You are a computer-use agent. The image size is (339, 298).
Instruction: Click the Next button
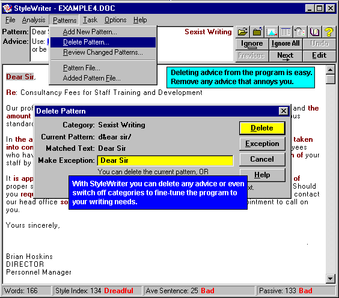(286, 56)
